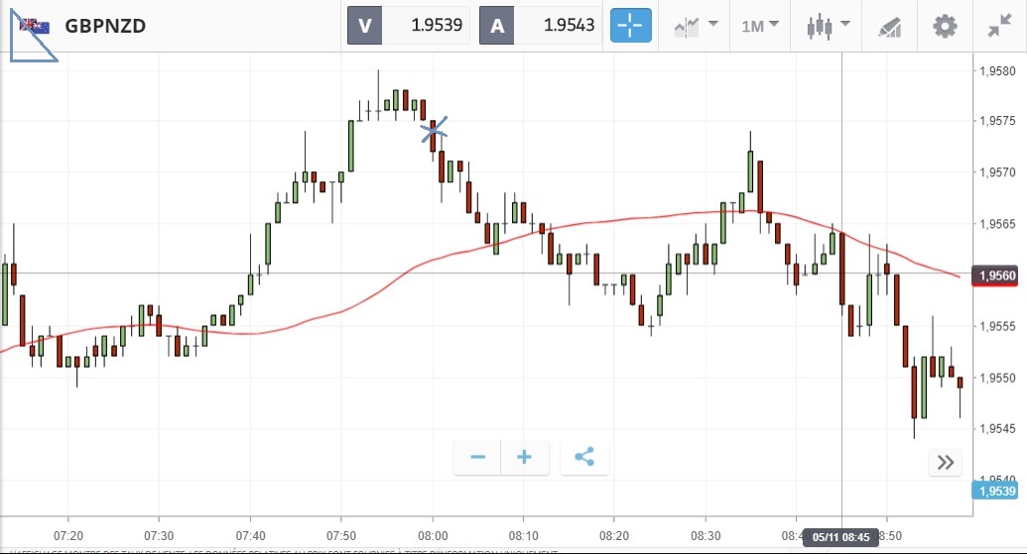
Task: Open the 1M timeframe dropdown
Action: 760,26
